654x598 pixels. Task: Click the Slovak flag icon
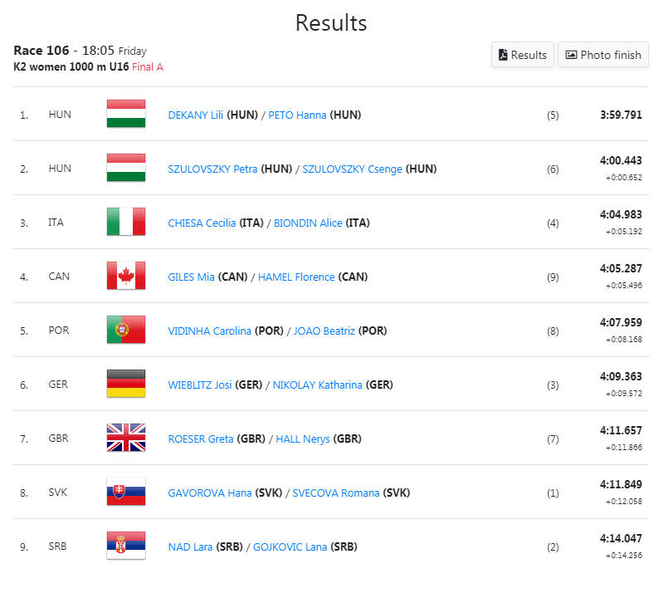(x=126, y=492)
